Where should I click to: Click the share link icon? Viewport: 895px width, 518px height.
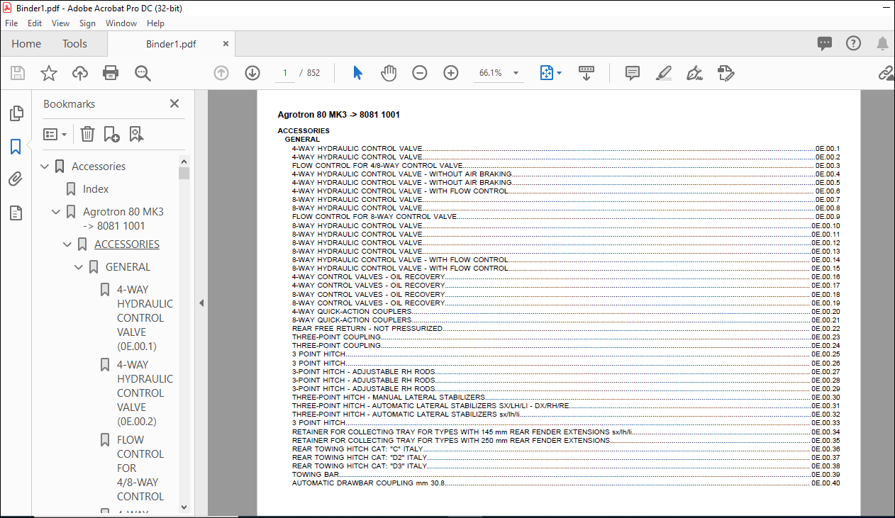point(886,73)
